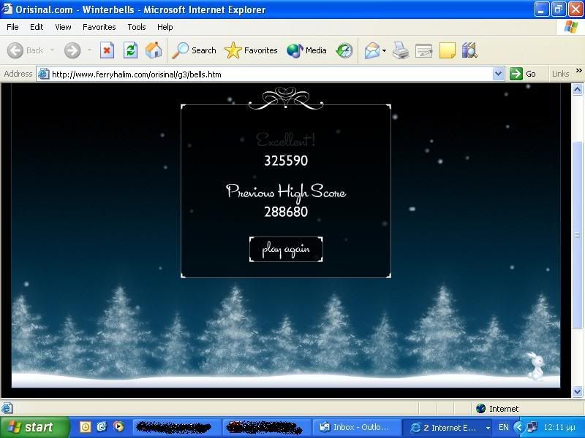Click the Mail envelope icon

[372, 50]
